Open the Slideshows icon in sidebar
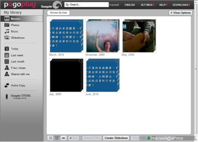The height and width of the screenshot is (142, 198). [x=7, y=38]
